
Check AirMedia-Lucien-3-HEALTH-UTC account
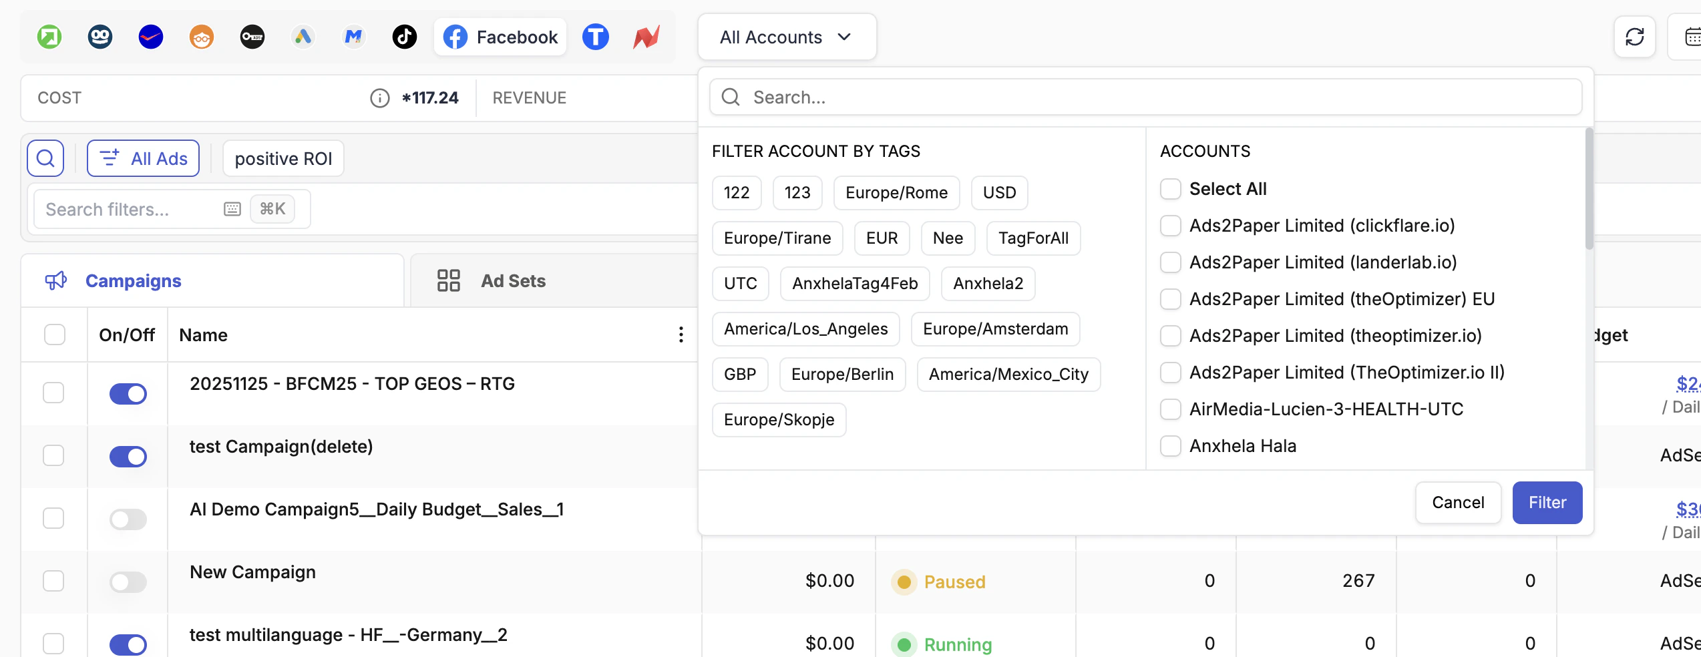tap(1170, 409)
